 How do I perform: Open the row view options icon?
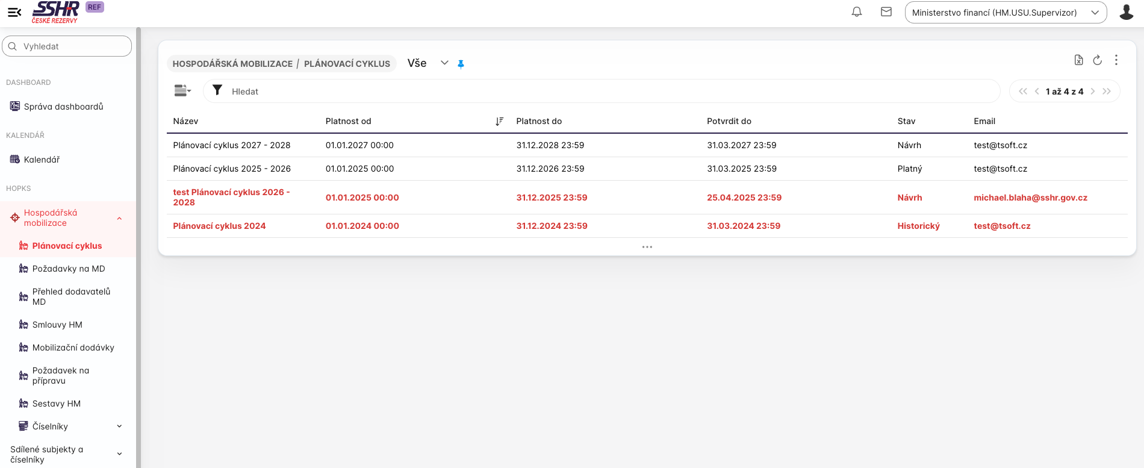[182, 91]
